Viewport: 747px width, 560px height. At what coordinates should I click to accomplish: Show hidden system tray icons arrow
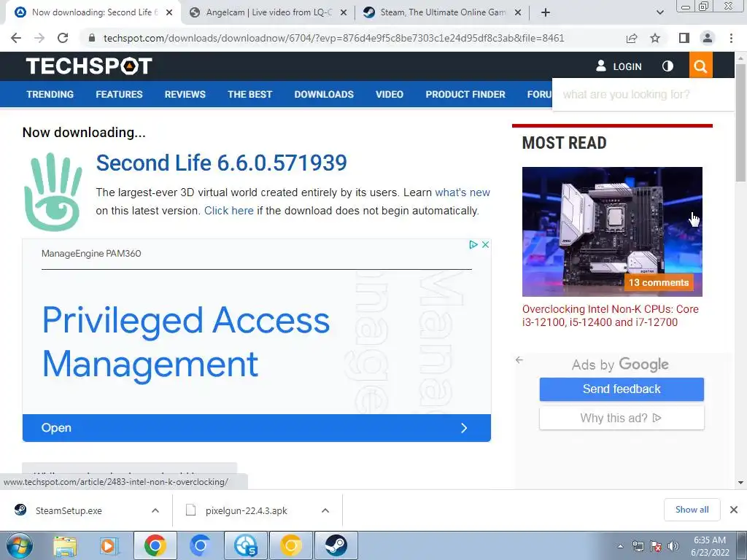(620, 546)
